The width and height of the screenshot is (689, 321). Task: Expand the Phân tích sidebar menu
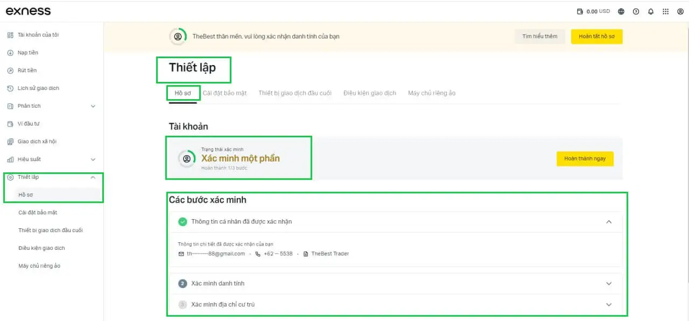click(x=93, y=106)
